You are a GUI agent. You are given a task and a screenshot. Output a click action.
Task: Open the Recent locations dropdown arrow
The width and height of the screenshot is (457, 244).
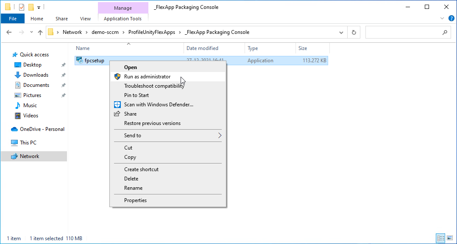[x=31, y=32]
